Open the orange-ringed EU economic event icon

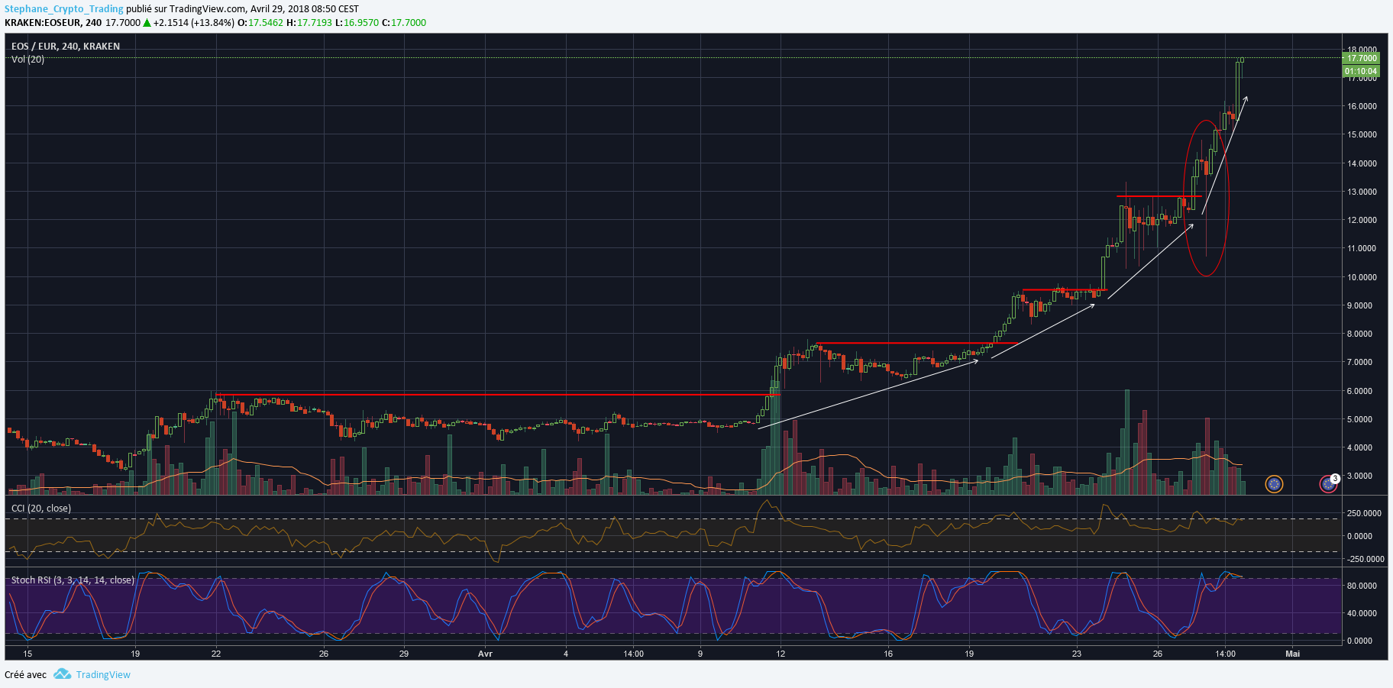[1274, 484]
